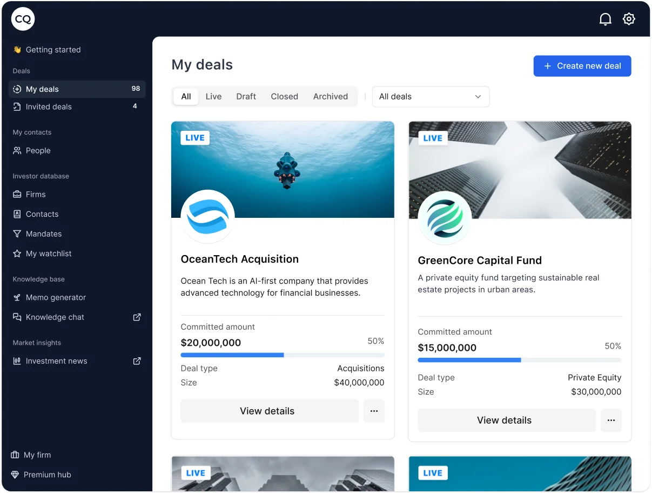Open the Invited deals list
Image resolution: width=652 pixels, height=494 pixels.
tap(49, 106)
